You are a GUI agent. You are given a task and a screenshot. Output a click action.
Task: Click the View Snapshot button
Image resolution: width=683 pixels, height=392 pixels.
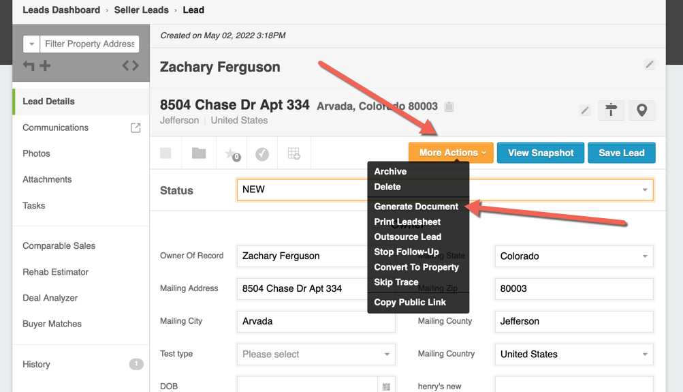click(541, 153)
